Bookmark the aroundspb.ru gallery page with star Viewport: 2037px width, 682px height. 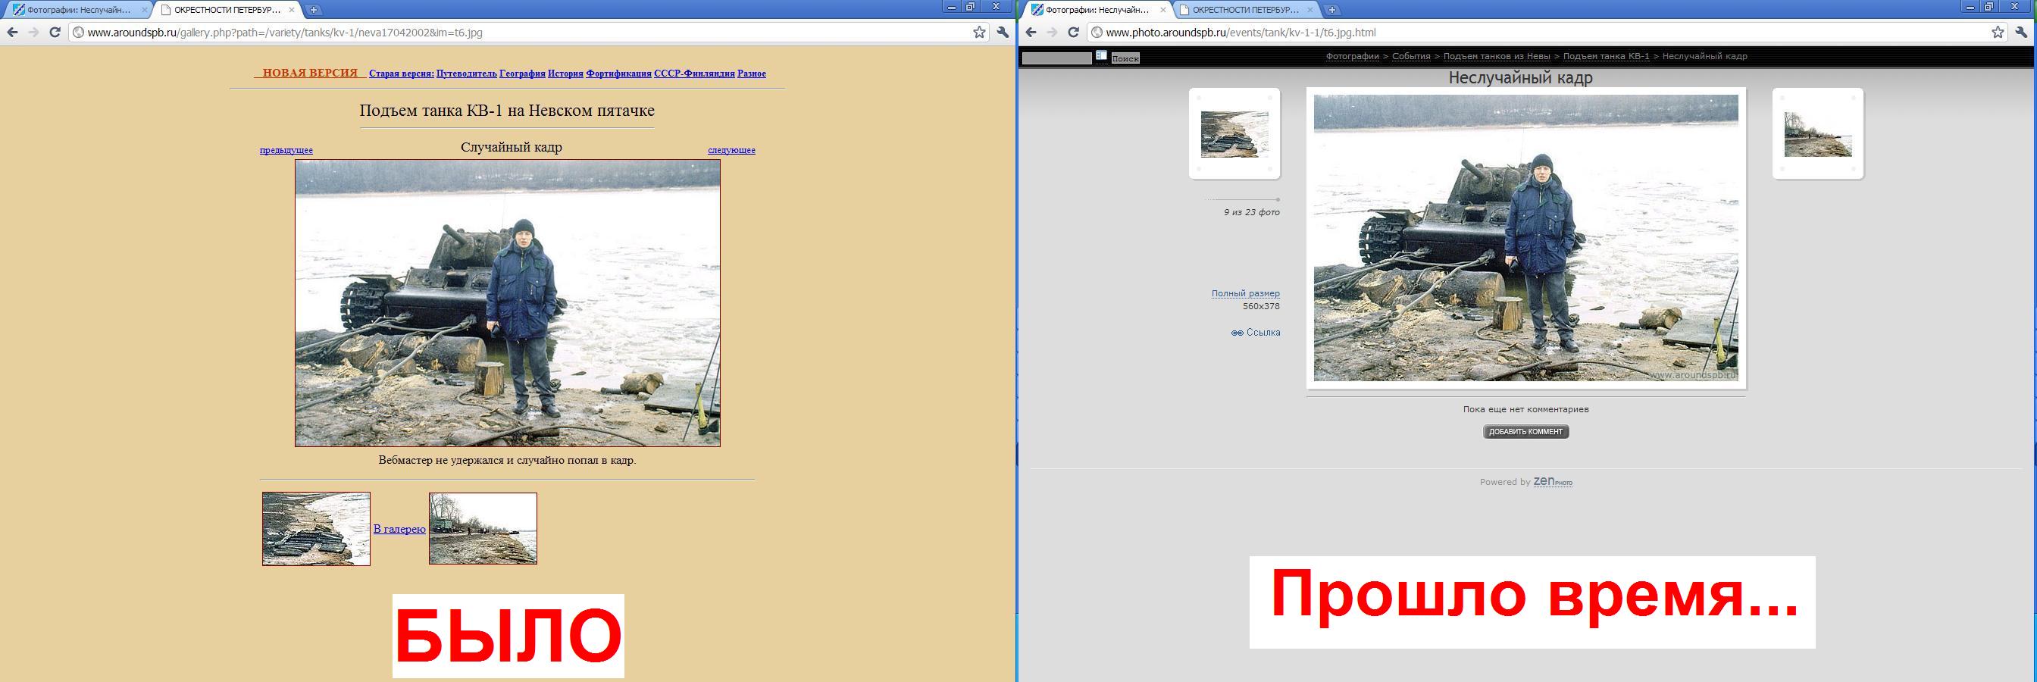tap(979, 33)
